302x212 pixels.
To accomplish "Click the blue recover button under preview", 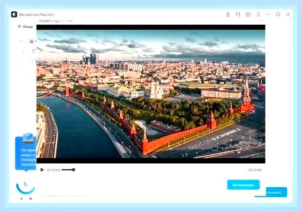I will [244, 185].
